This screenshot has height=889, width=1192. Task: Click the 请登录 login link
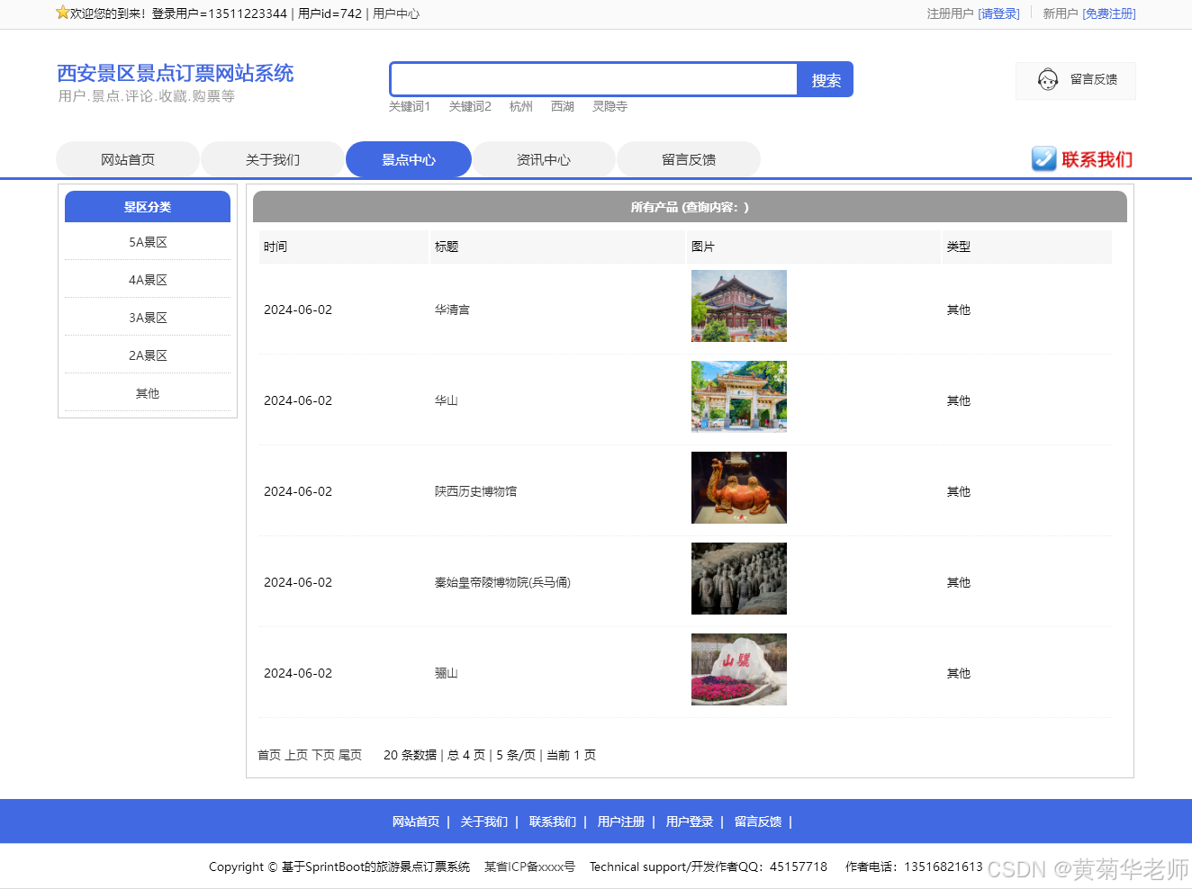click(999, 14)
